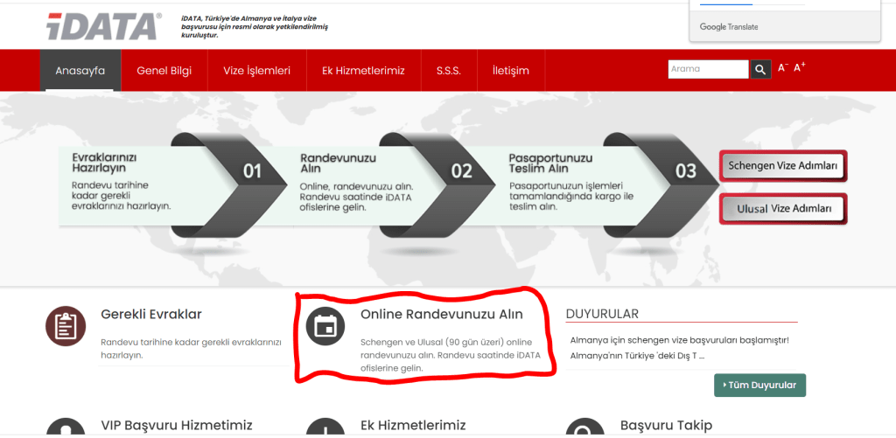Screen dimensions: 896x438
Task: Click the search magnifier icon
Action: 760,69
